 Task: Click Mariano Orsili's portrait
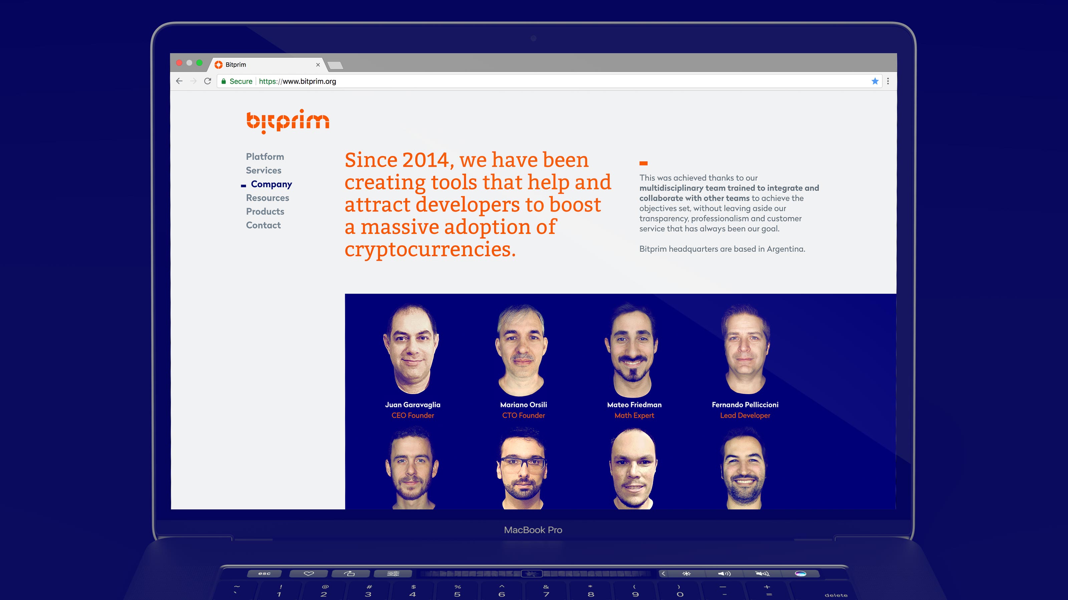pos(522,350)
